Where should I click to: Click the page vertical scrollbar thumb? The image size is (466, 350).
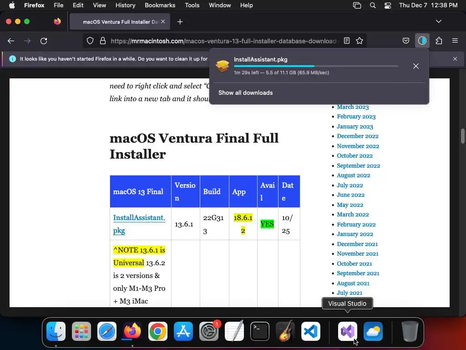pyautogui.click(x=462, y=136)
